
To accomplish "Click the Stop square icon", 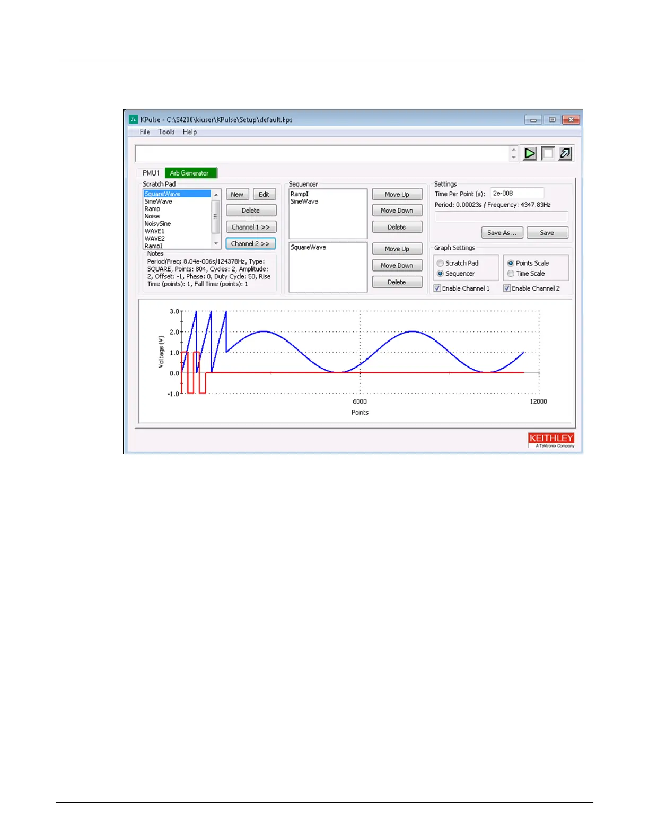I will (548, 154).
